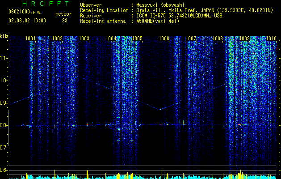Click the 1005 time marker
The width and height of the screenshot is (281, 179).
tap(138, 38)
